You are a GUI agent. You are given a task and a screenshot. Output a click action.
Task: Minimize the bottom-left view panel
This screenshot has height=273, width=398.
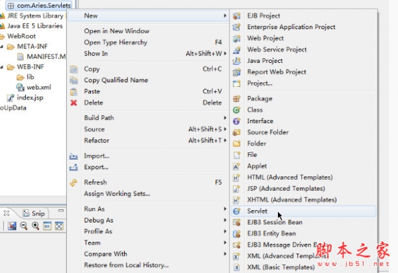[x=61, y=211]
